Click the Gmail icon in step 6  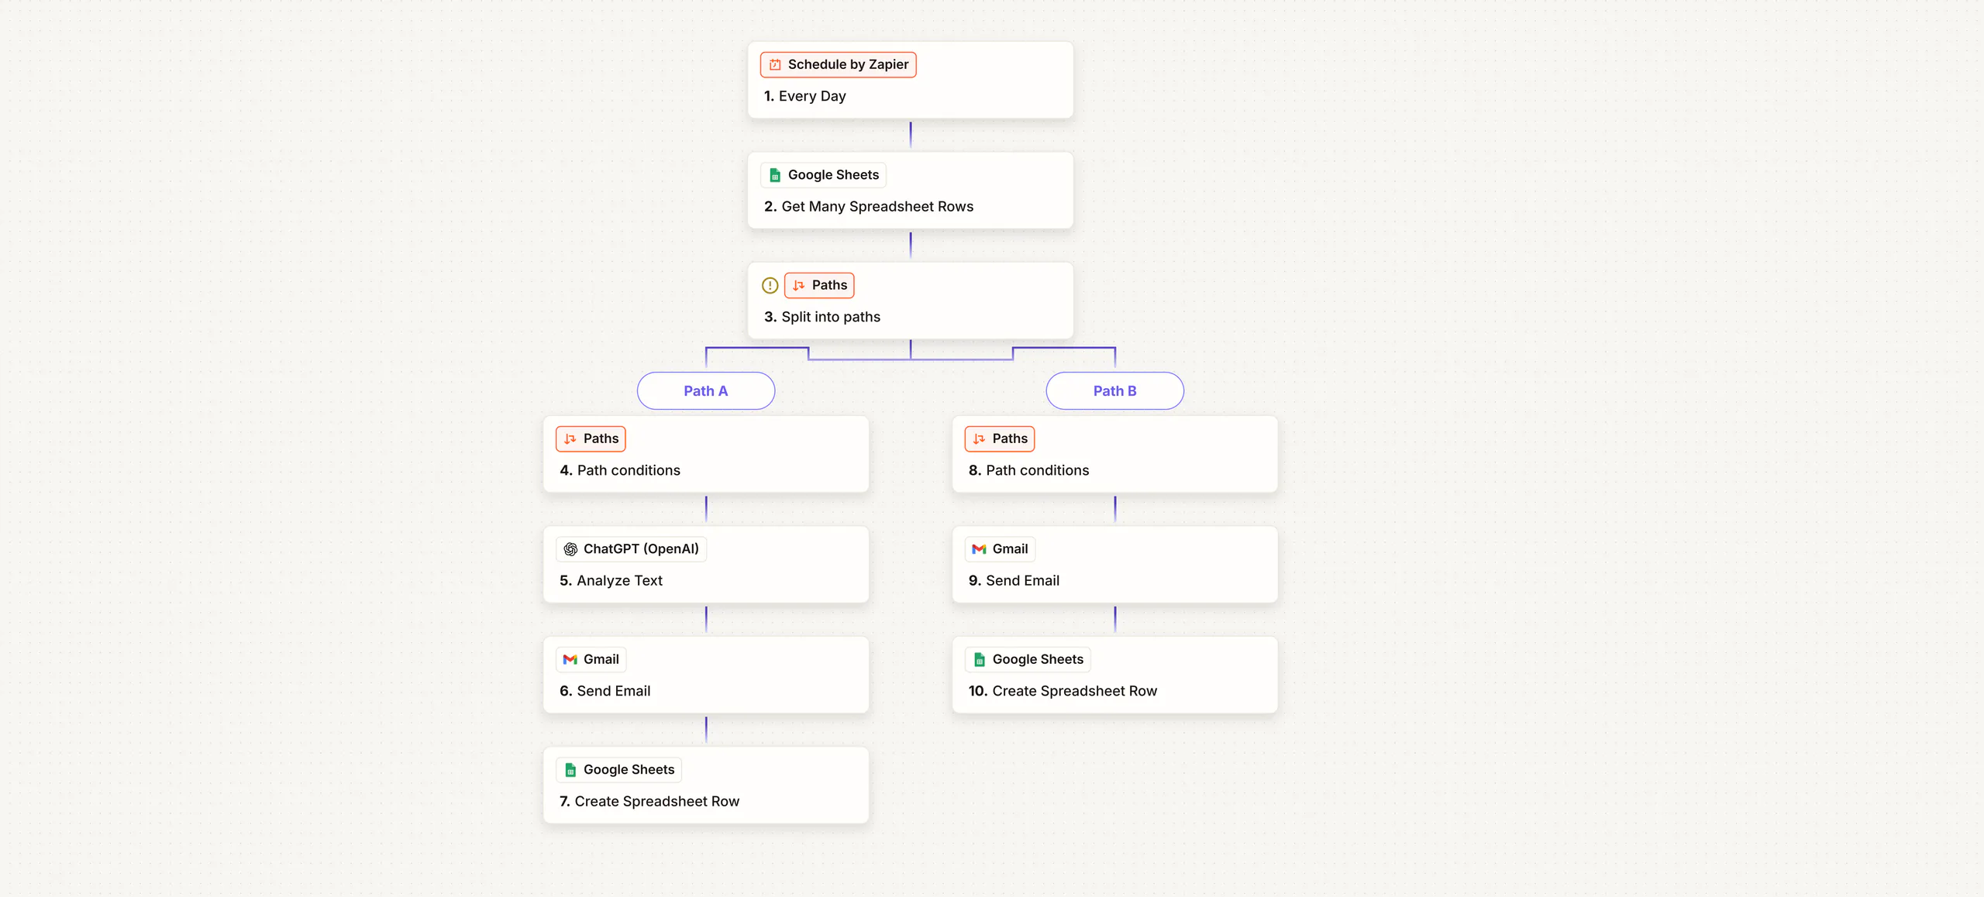point(570,660)
